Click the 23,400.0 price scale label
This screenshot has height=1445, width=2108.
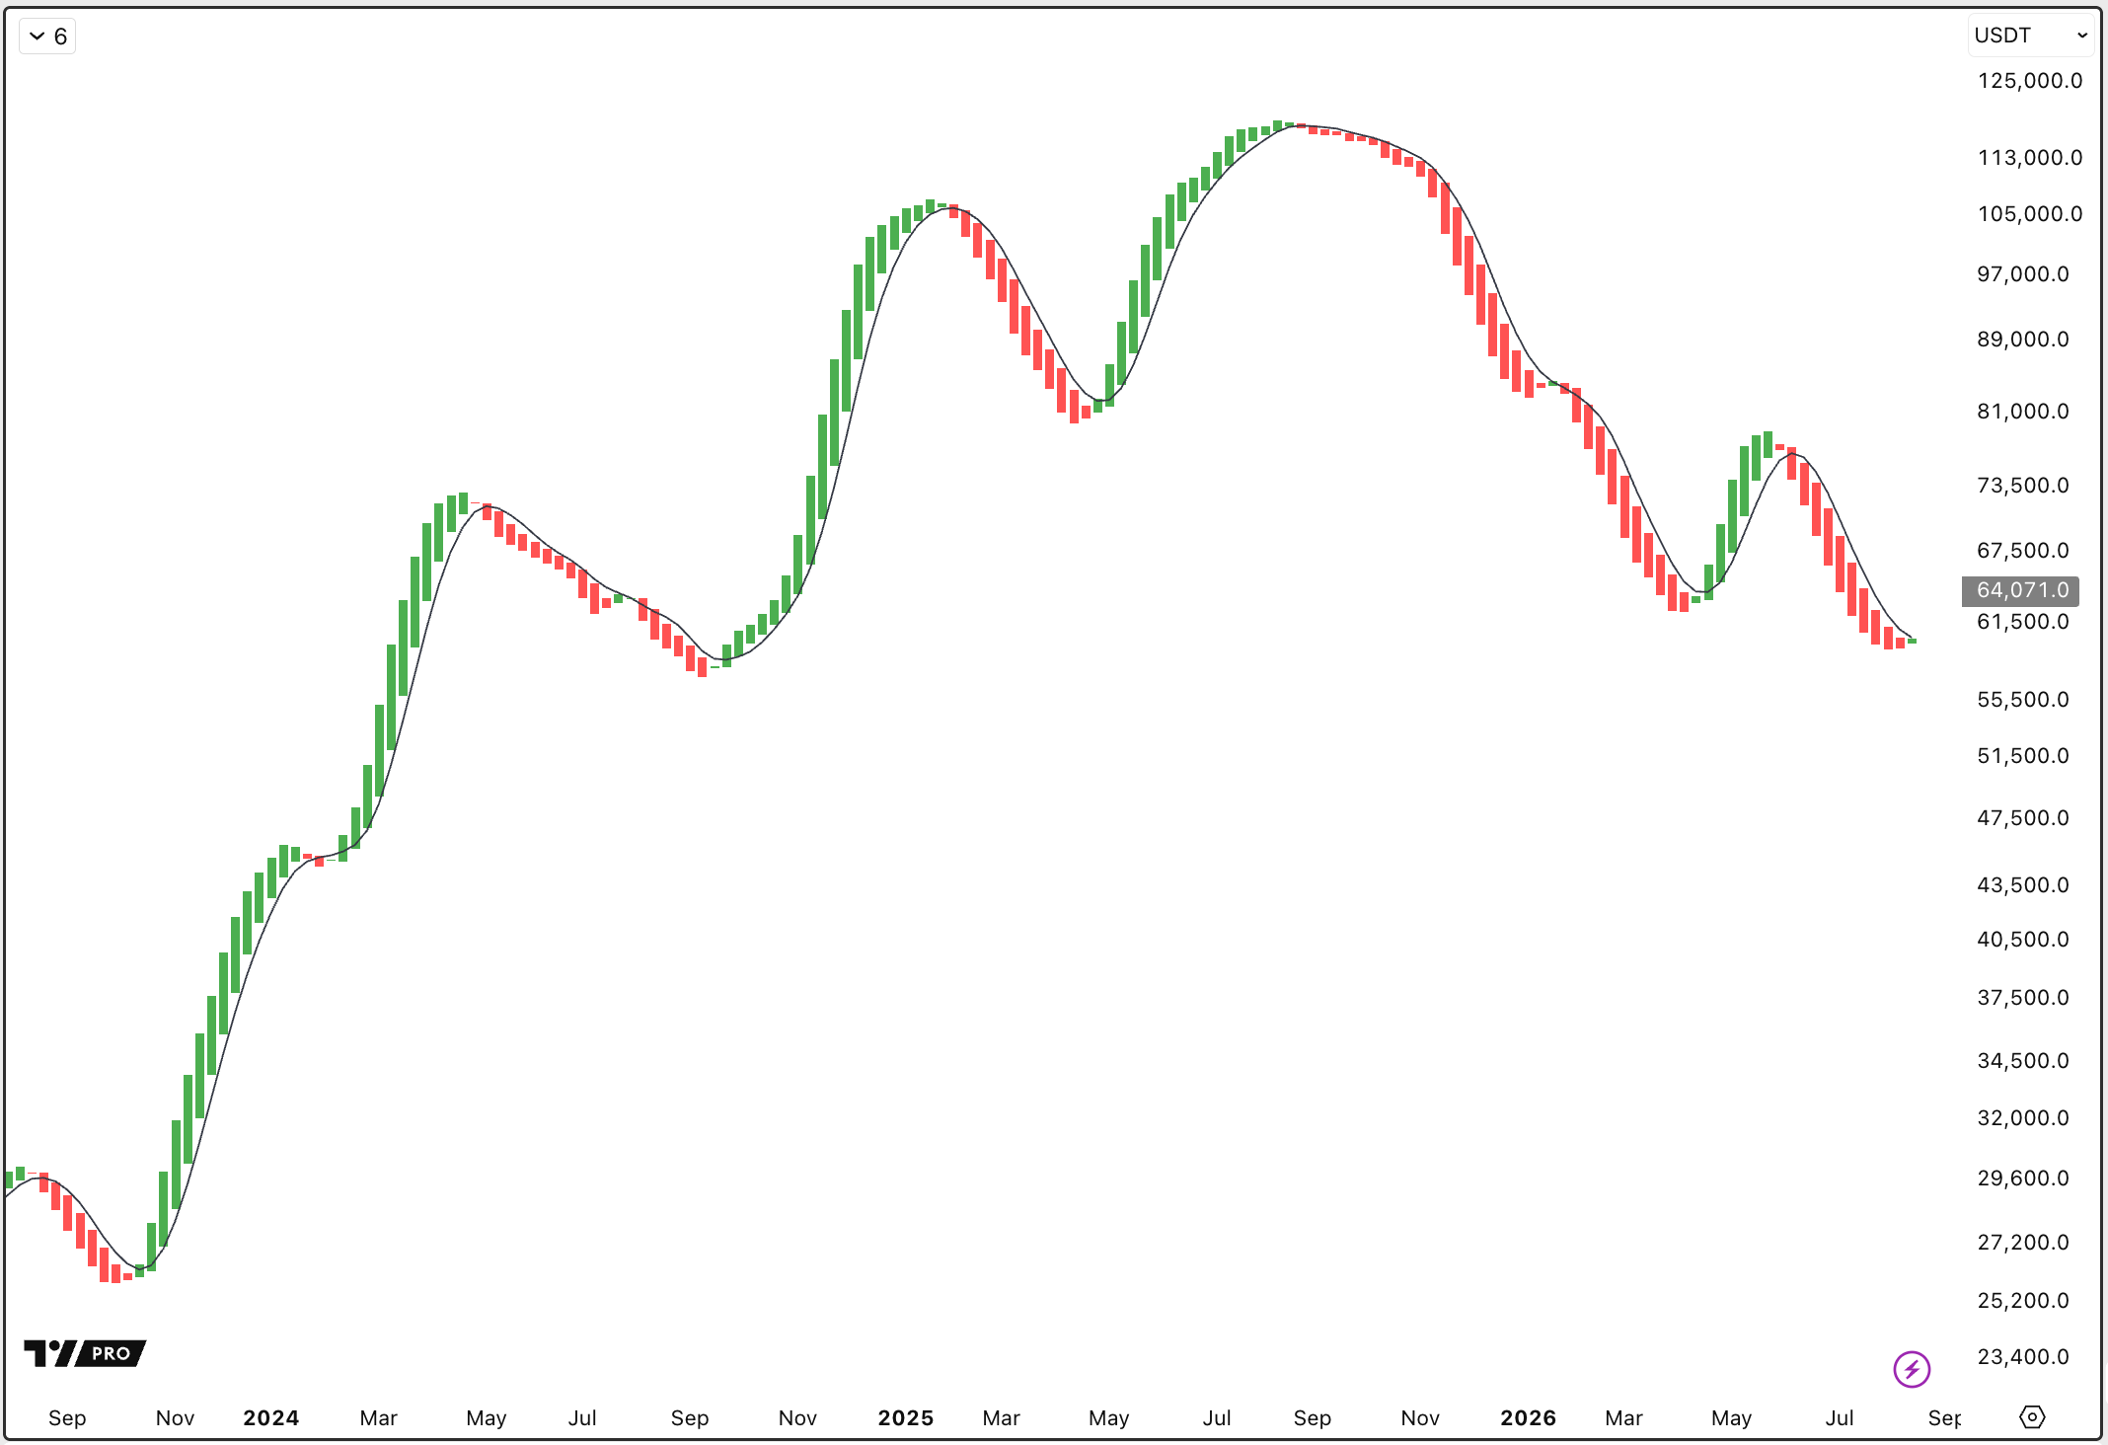click(2023, 1357)
